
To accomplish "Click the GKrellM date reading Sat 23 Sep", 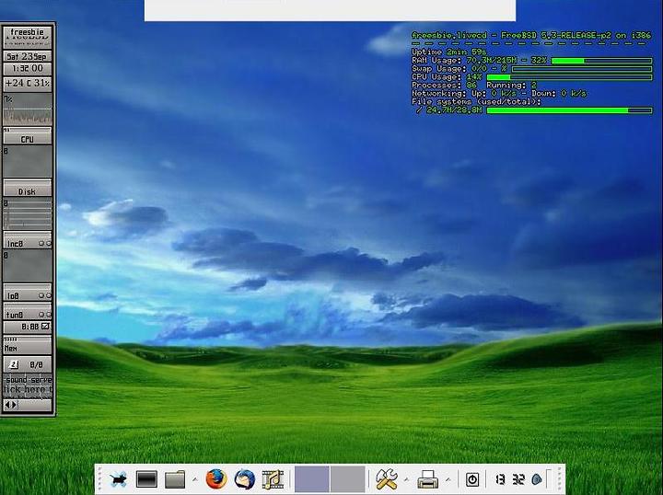I will point(27,56).
